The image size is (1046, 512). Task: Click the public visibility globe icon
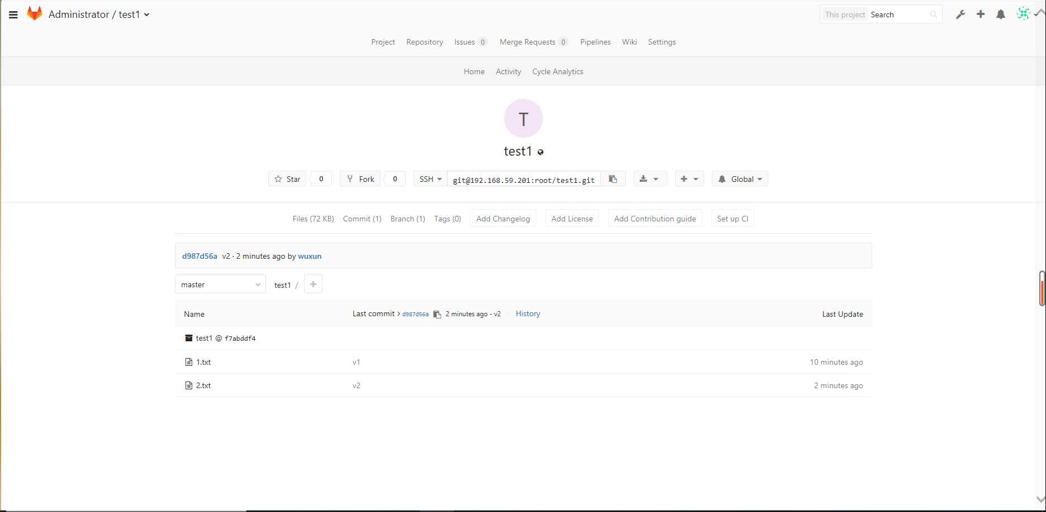tap(540, 152)
